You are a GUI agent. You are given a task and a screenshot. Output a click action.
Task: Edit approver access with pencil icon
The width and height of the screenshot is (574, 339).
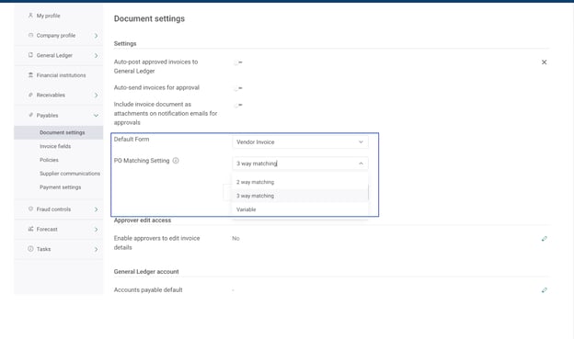[544, 239]
